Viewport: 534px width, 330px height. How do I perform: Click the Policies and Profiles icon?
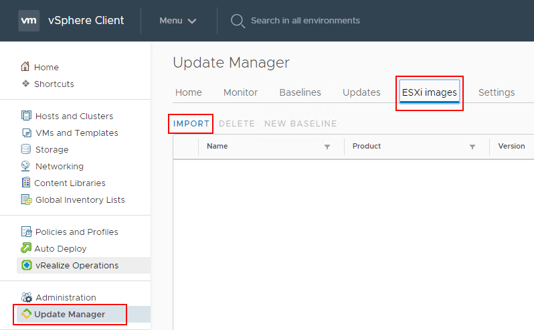coord(26,232)
